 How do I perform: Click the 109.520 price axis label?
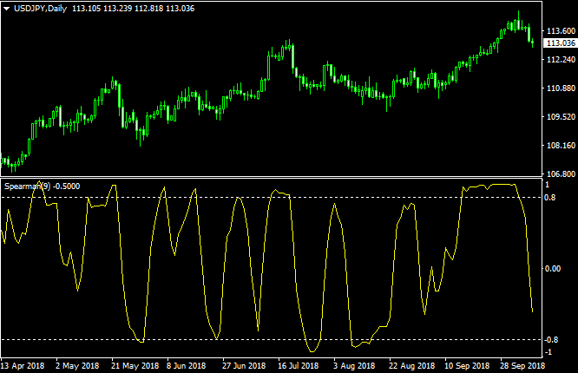click(561, 117)
